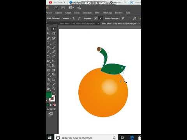Select the Perspective Grid tool

point(54,65)
